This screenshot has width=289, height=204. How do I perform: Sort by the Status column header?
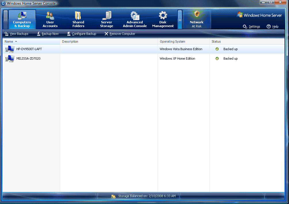pos(247,41)
